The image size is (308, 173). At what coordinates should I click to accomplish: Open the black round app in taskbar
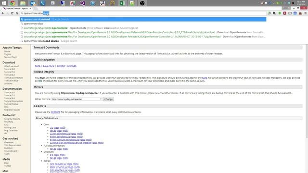click(x=142, y=3)
